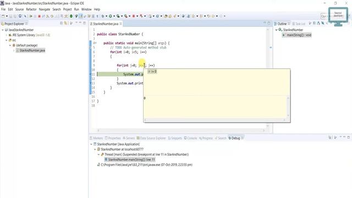Expand the JRE System Library node

(x=7, y=35)
